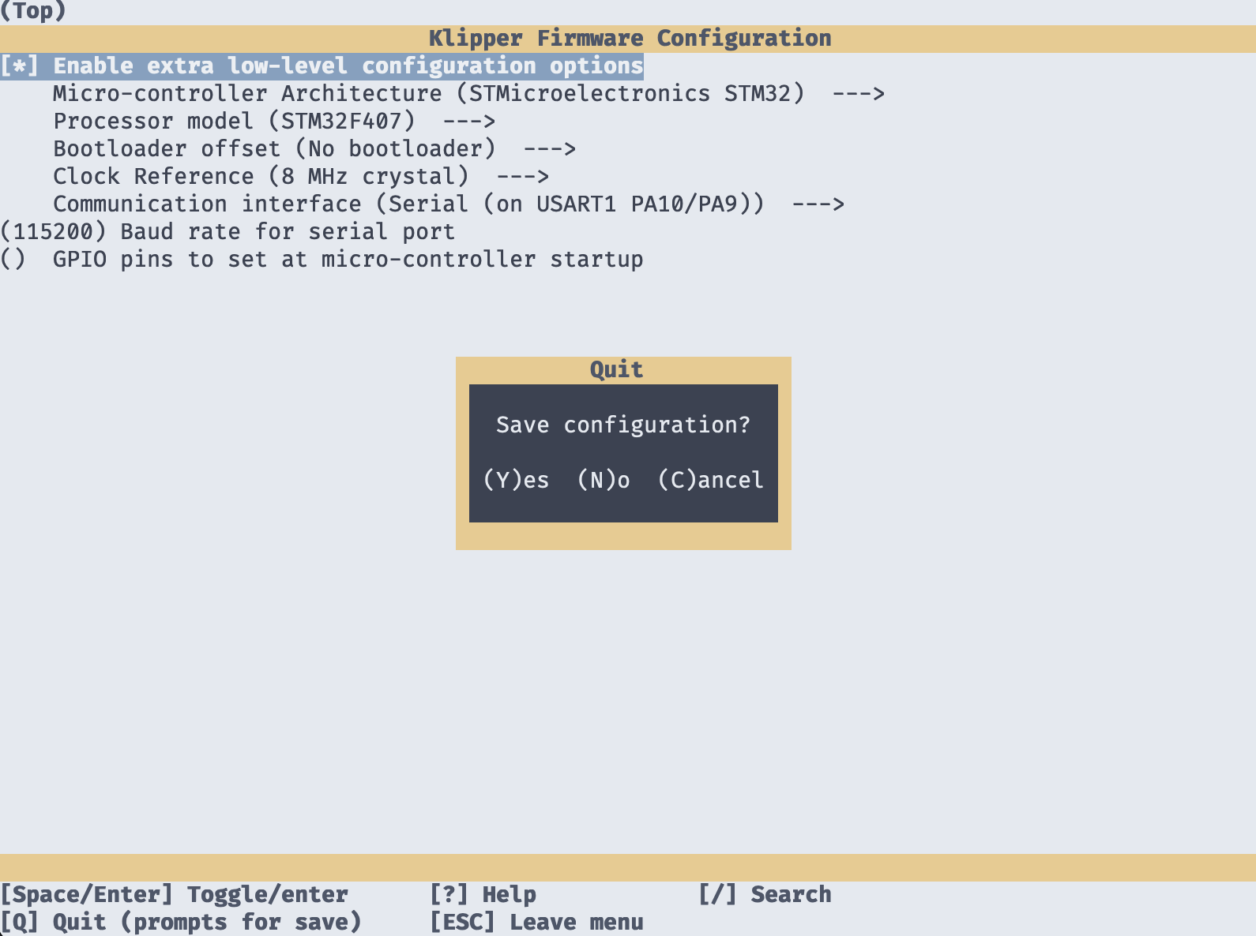
Task: Click the [Q] Quit (prompts for save) hint
Action: tap(181, 923)
